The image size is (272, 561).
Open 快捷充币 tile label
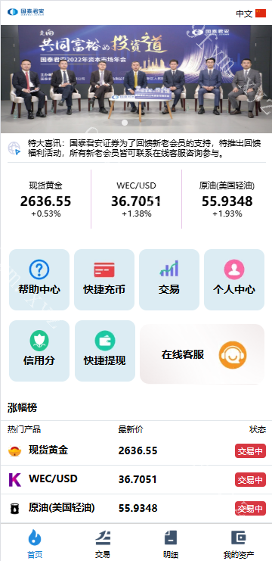coord(104,289)
